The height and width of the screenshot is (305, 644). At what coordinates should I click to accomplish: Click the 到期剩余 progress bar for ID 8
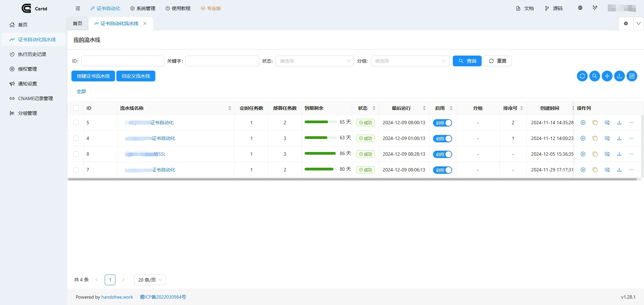tap(321, 154)
